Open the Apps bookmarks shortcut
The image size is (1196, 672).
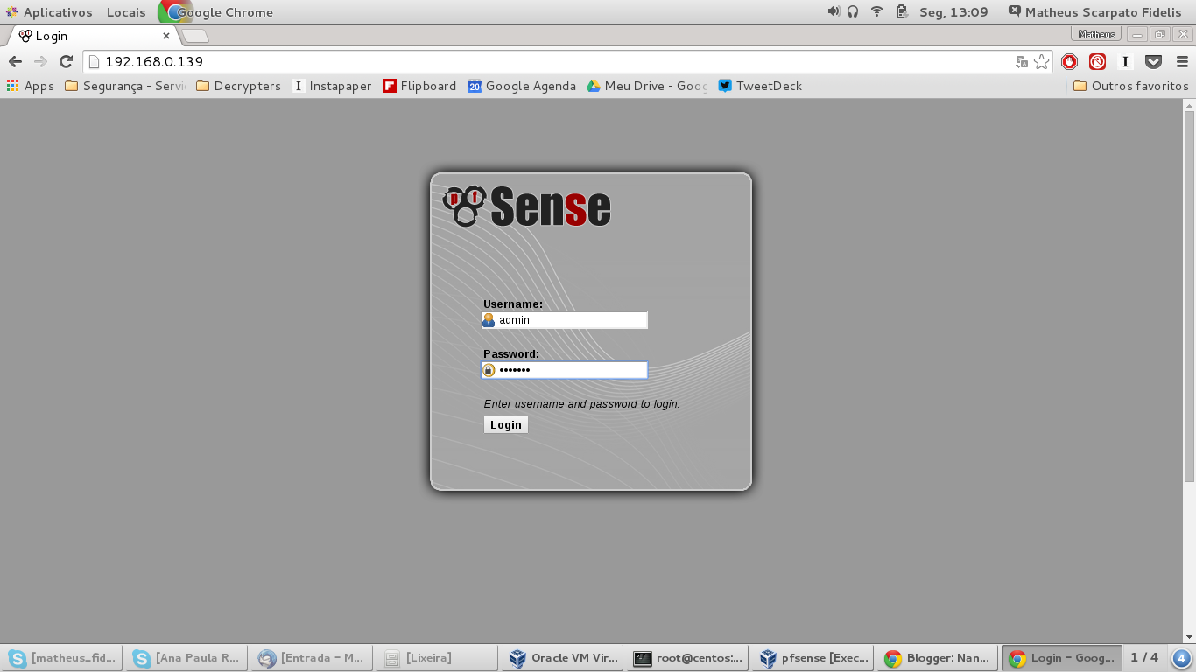30,86
